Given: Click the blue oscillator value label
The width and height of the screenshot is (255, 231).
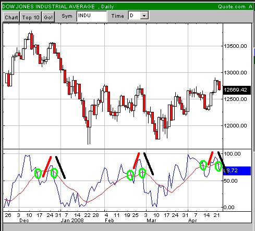Looking at the screenshot, I should tap(237, 171).
